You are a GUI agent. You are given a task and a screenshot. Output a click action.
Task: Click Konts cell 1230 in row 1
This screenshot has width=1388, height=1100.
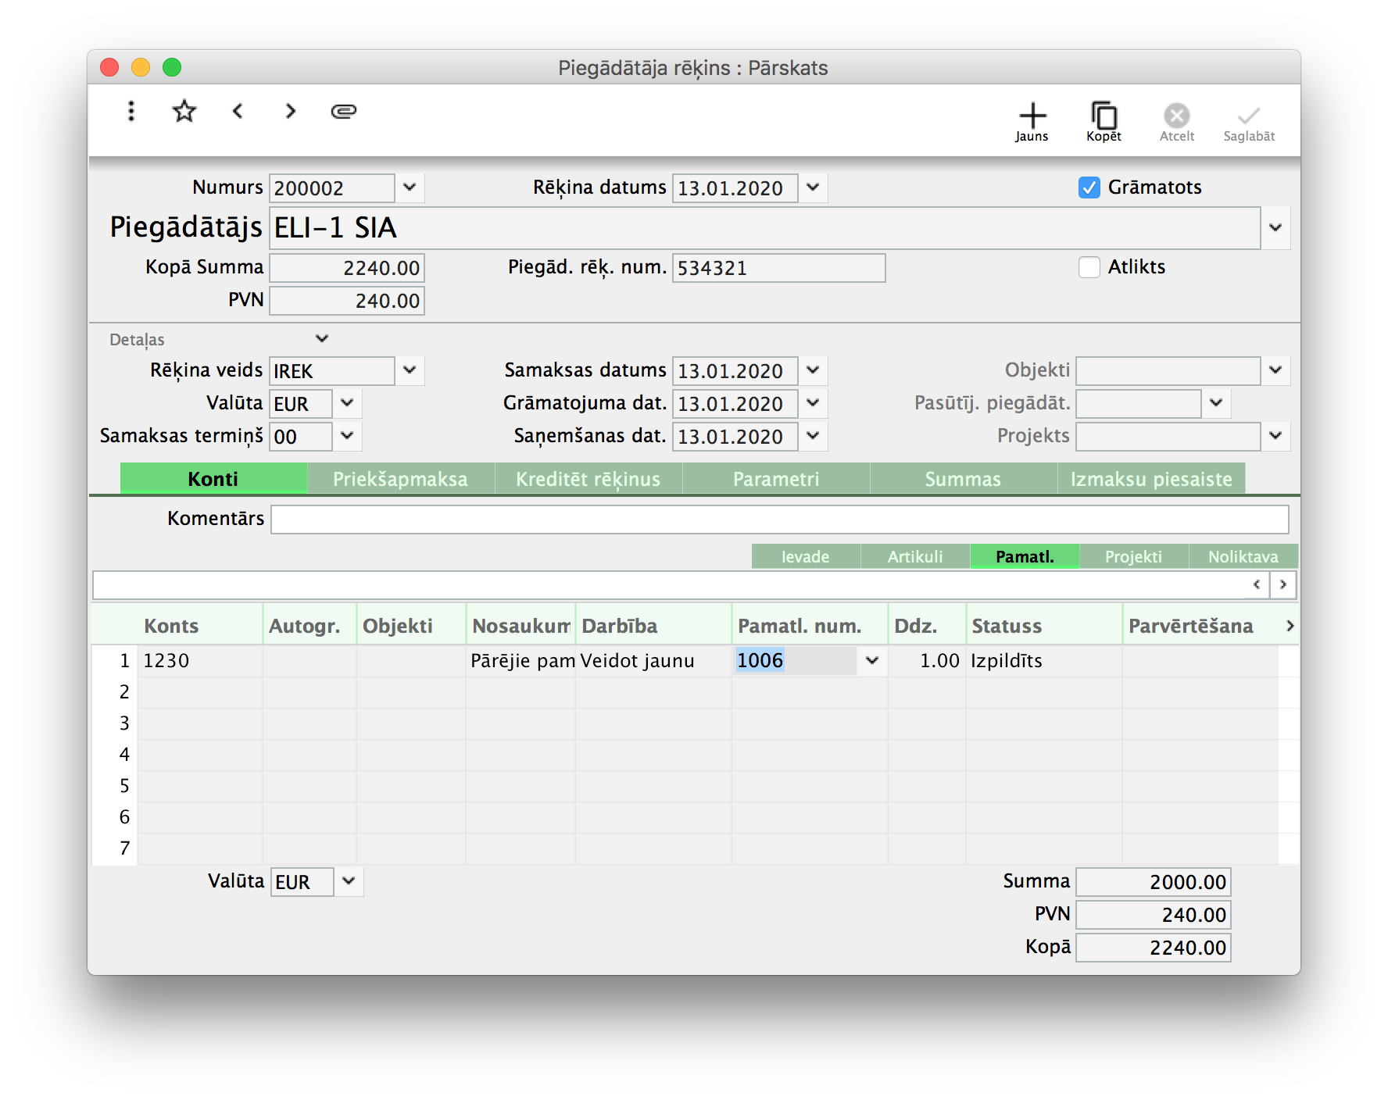click(x=200, y=661)
